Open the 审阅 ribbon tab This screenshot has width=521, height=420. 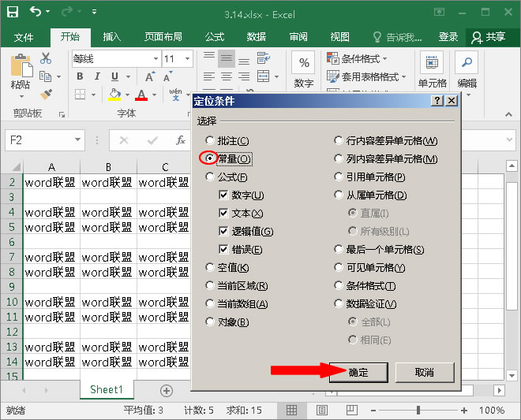(x=298, y=37)
